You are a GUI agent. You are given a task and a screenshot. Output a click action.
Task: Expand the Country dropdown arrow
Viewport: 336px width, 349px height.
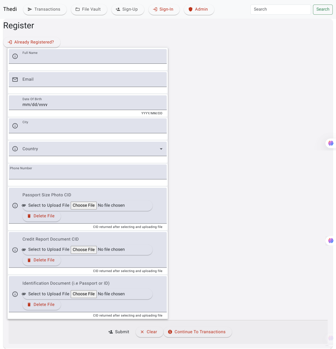[161, 149]
